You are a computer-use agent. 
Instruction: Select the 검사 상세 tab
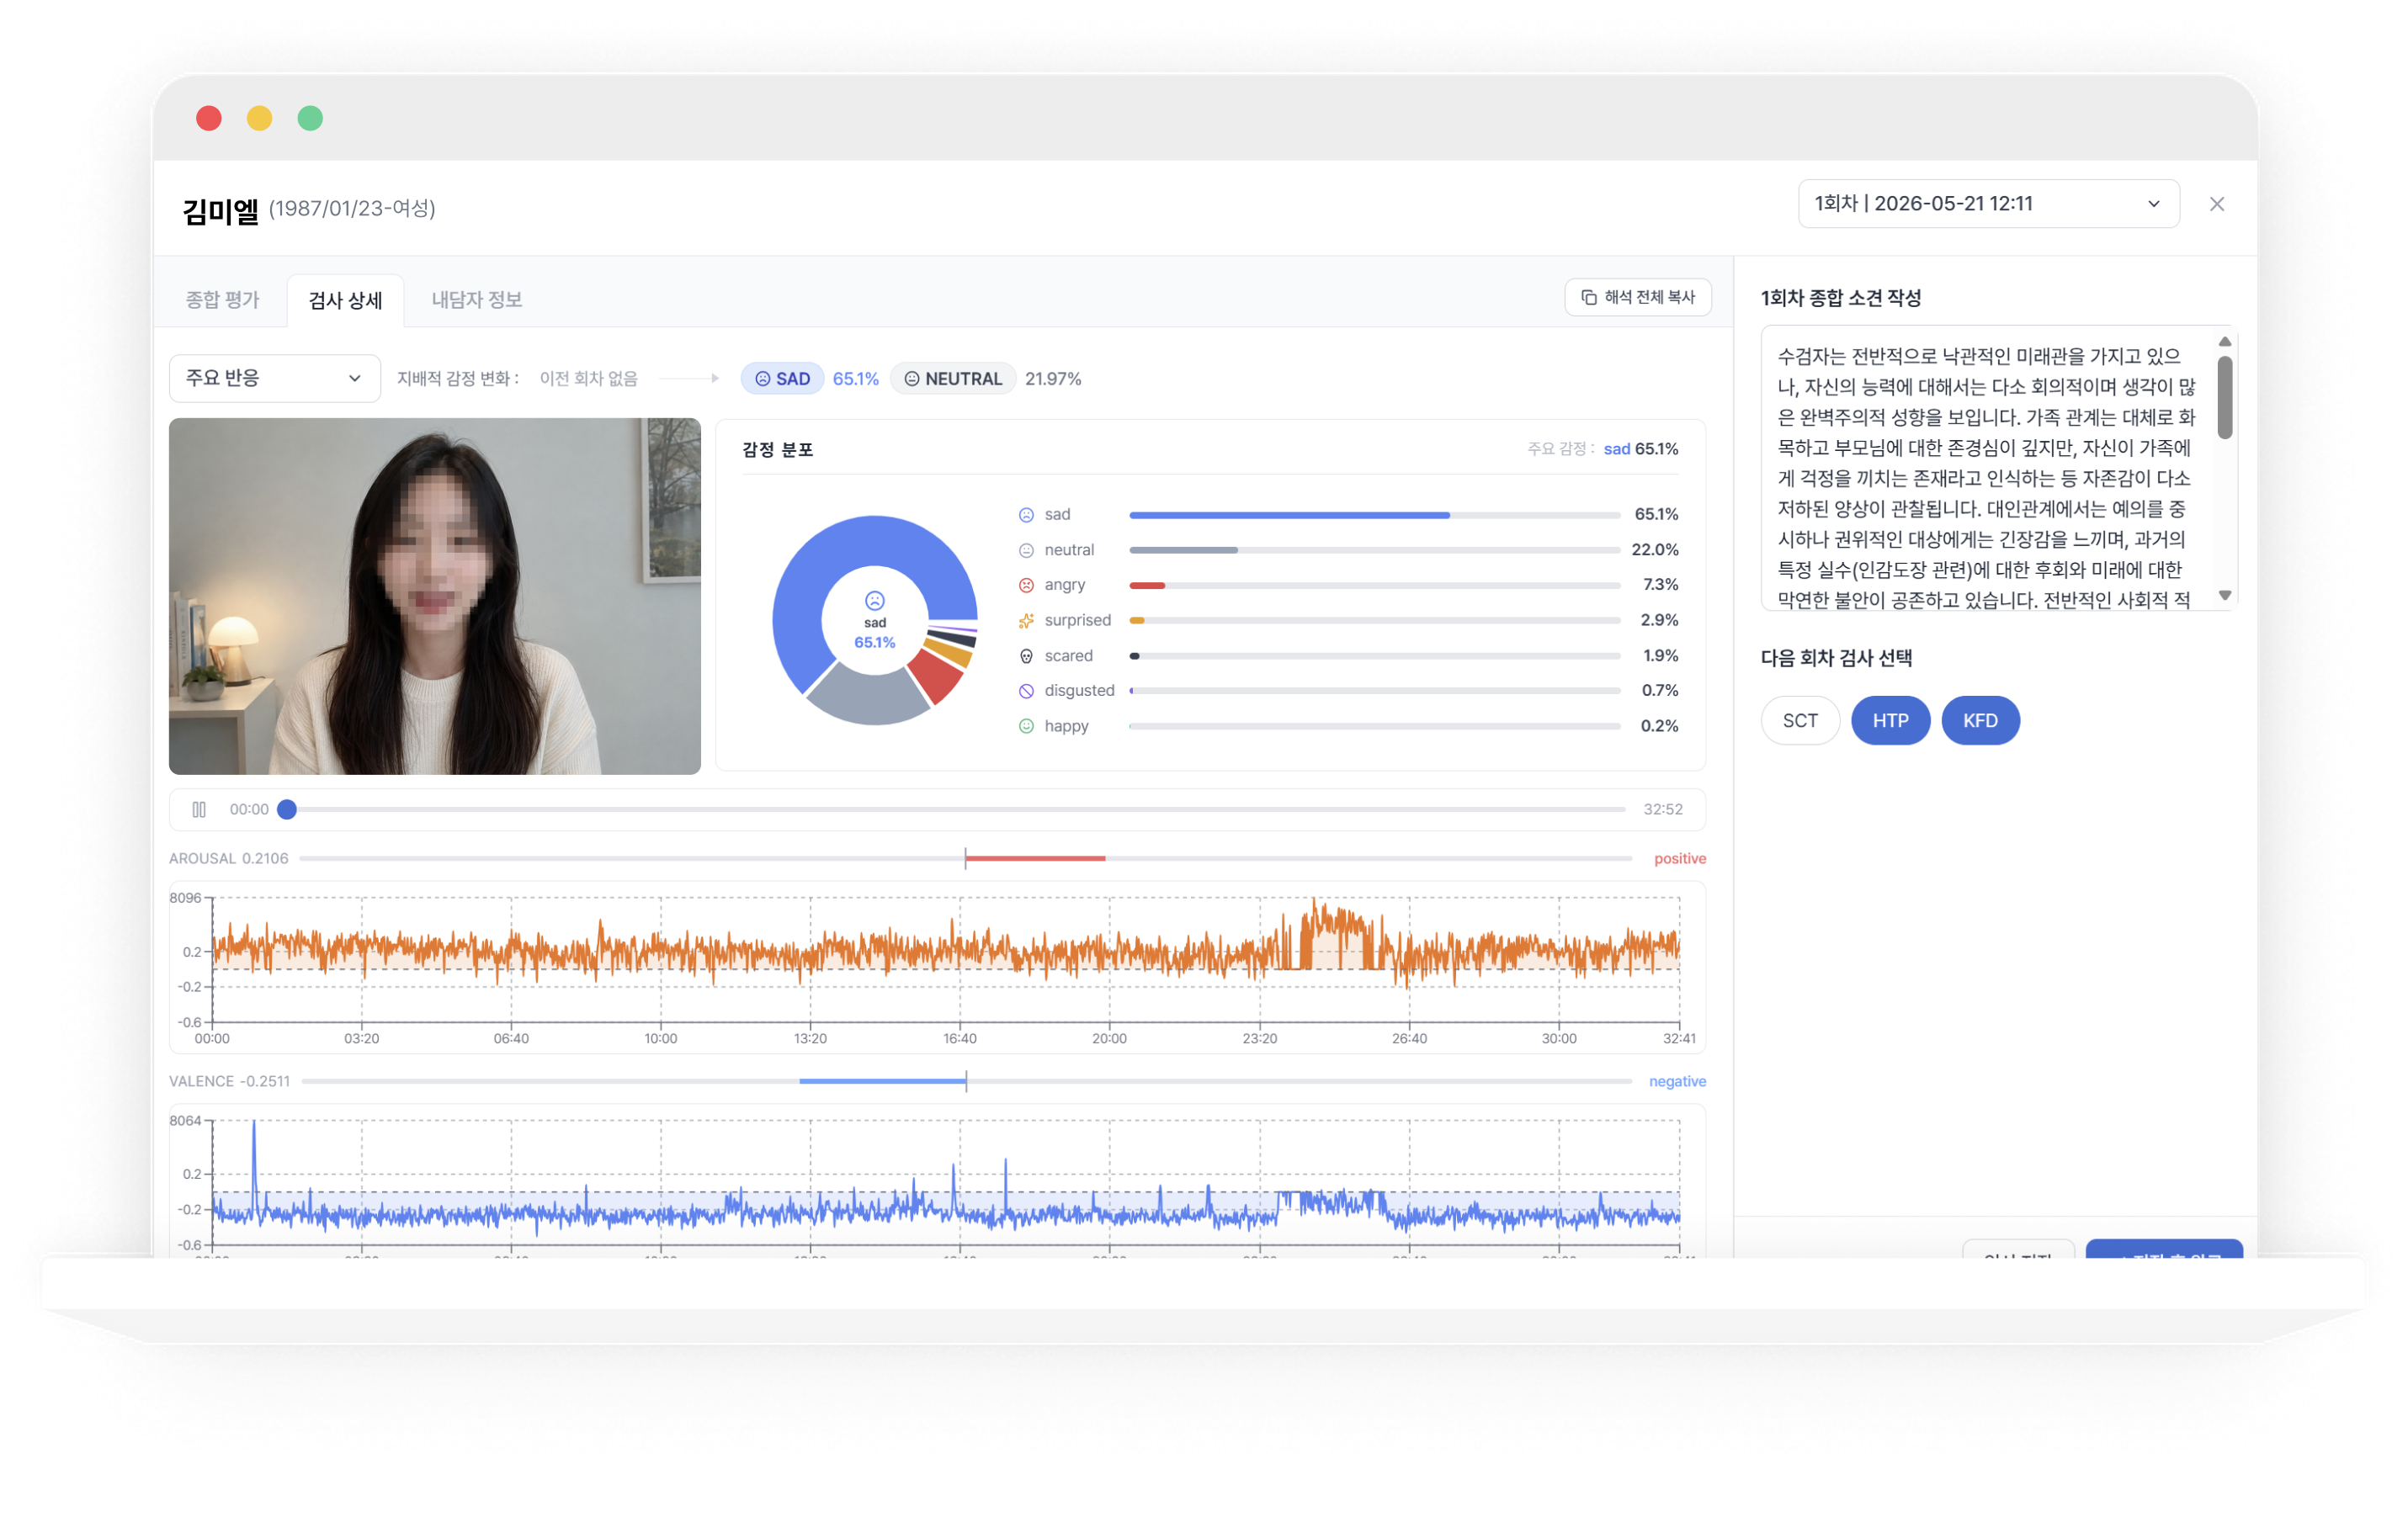[x=345, y=300]
